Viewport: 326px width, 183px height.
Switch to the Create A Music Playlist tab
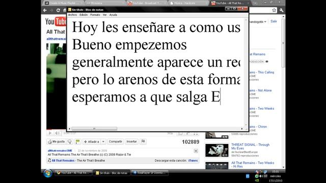tap(63, 3)
